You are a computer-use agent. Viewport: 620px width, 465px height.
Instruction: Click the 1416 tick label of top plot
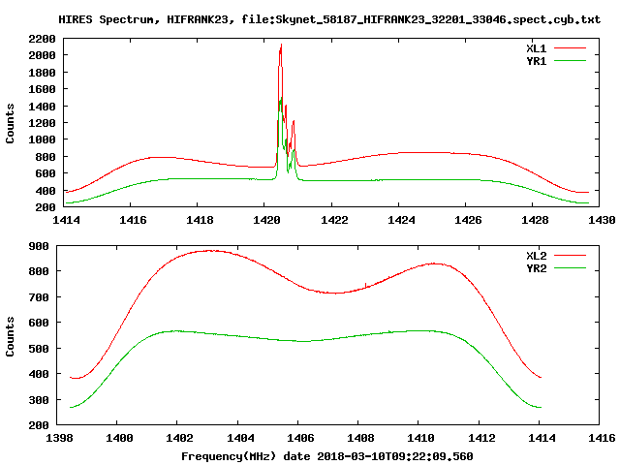coord(133,220)
